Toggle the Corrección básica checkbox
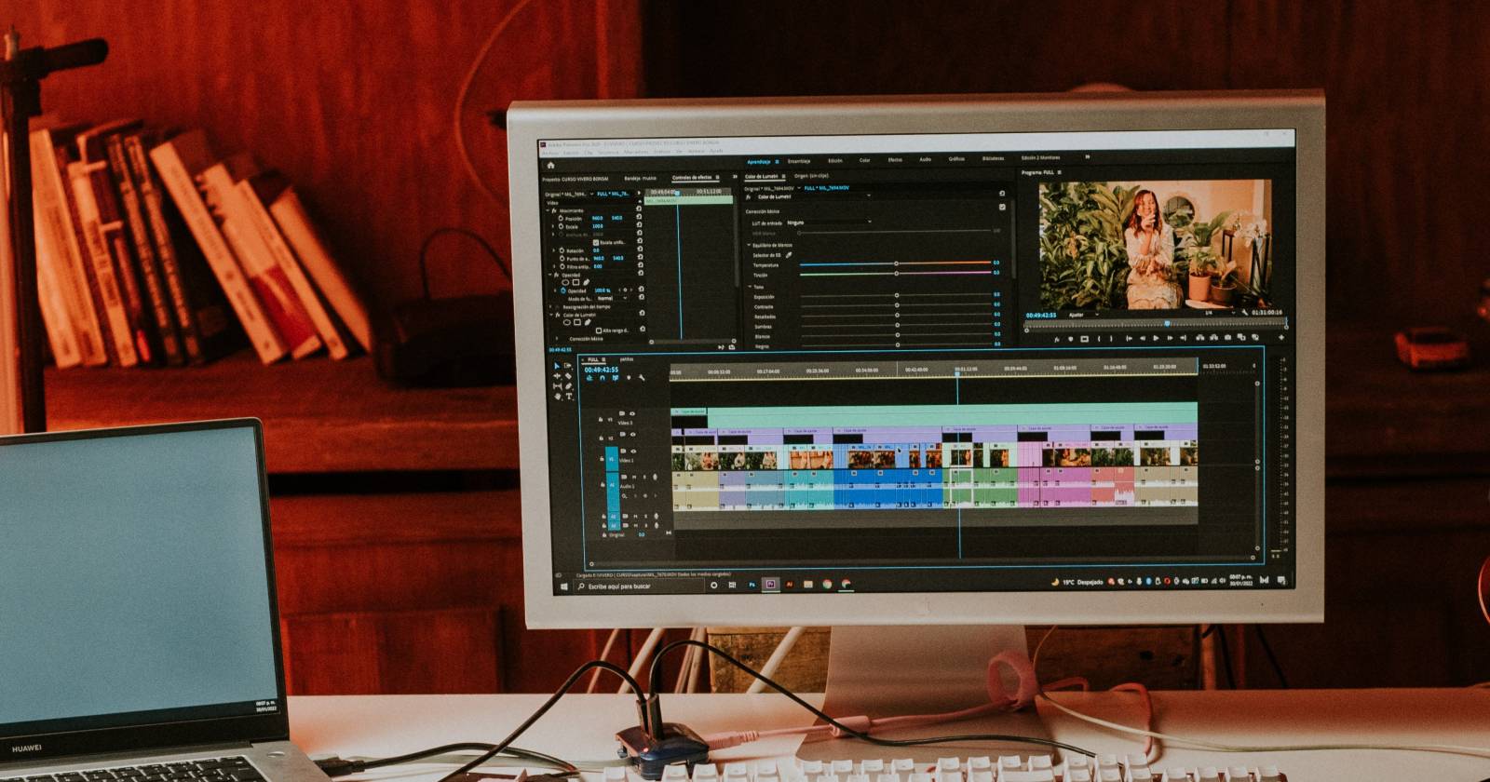 point(1002,208)
